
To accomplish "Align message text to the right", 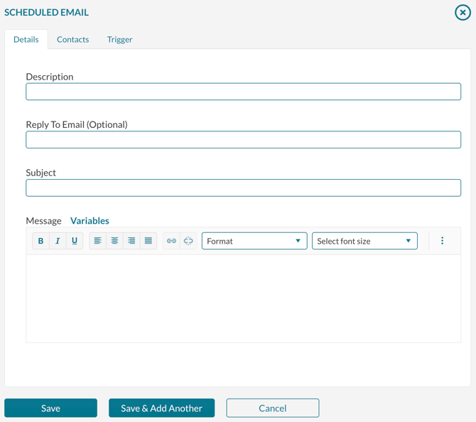I will coord(131,241).
